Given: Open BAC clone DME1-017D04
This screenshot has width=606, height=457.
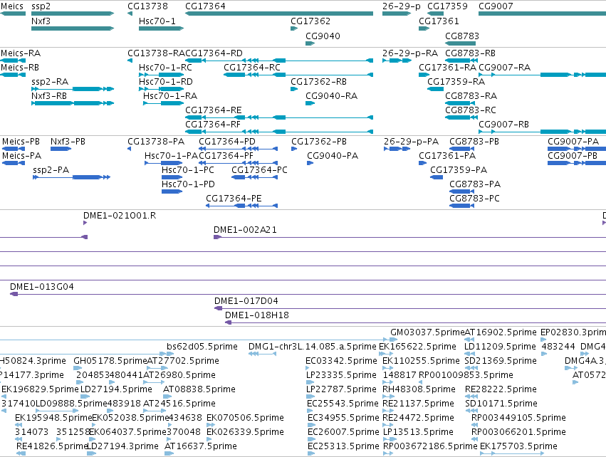Looking at the screenshot, I should (246, 301).
